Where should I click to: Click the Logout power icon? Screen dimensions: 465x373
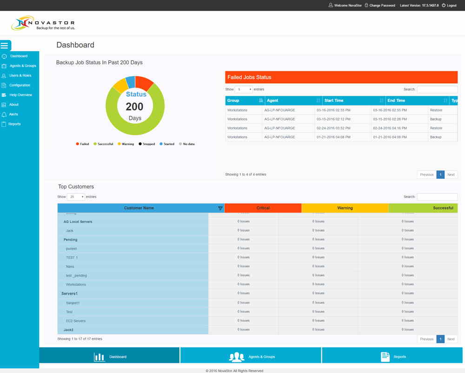tap(444, 5)
